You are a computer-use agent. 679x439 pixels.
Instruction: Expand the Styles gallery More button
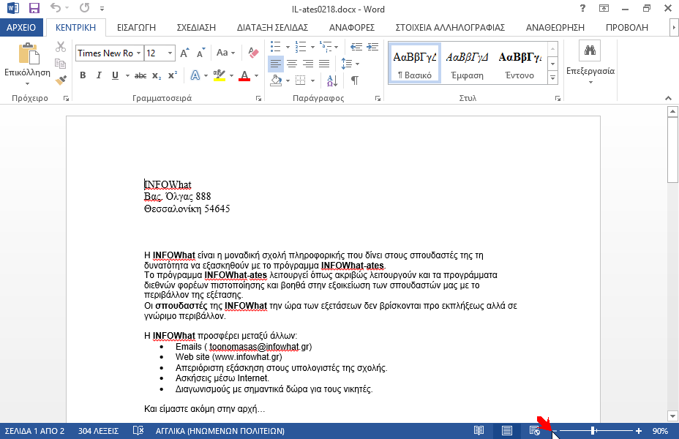(552, 78)
